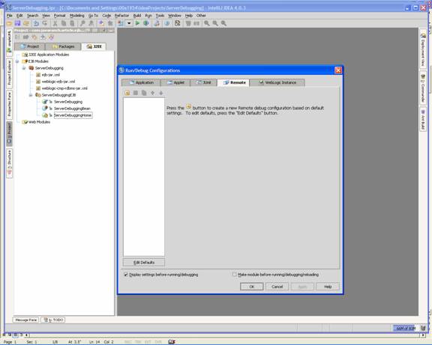
Task: Open the Tools menu
Action: (160, 16)
